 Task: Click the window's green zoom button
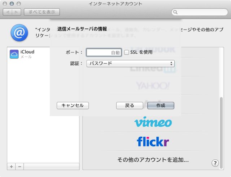(x=19, y=4)
